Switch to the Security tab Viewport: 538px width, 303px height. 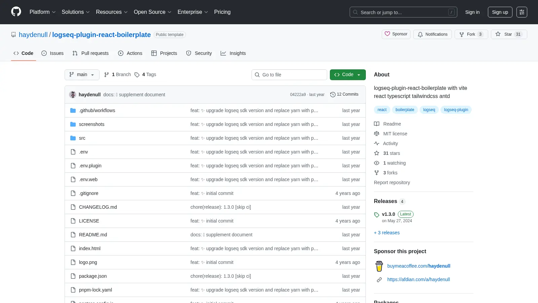[199, 53]
